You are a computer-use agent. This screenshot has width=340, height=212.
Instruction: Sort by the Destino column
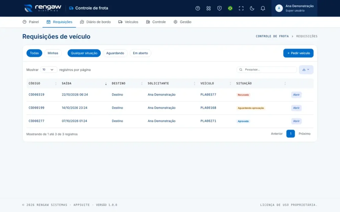tap(127, 83)
